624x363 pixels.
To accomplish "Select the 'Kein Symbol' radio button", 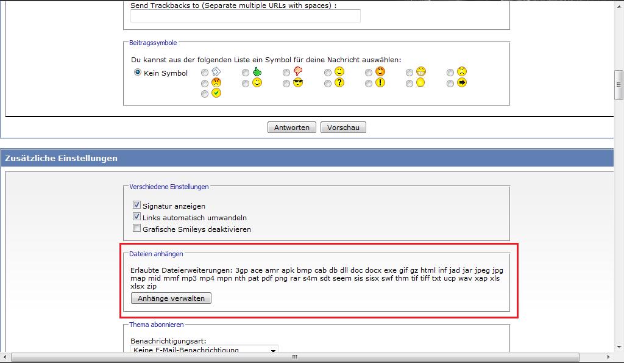I will 138,73.
